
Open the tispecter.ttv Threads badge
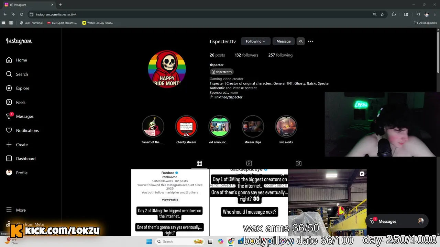[222, 72]
